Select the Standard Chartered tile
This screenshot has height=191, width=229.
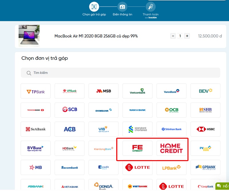pyautogui.click(x=137, y=129)
